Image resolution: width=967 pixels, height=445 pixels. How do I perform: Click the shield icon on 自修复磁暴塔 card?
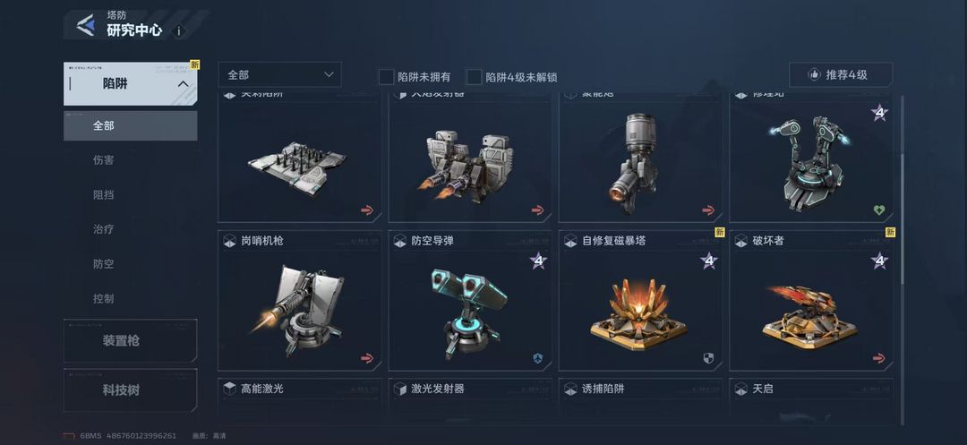(708, 358)
